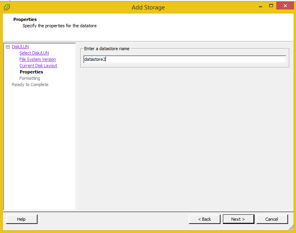Image resolution: width=296 pixels, height=233 pixels.
Task: Open the Disk/LUN wizard step link
Action: pyautogui.click(x=20, y=47)
